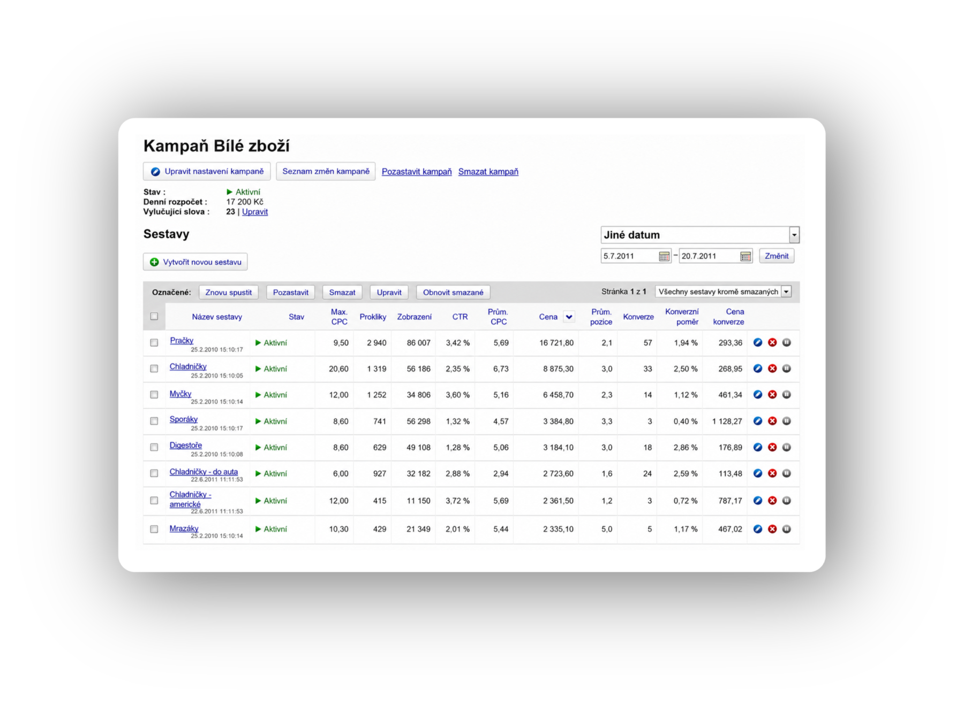Mark the Sporáky row checkbox
The image size is (964, 705).
(154, 421)
